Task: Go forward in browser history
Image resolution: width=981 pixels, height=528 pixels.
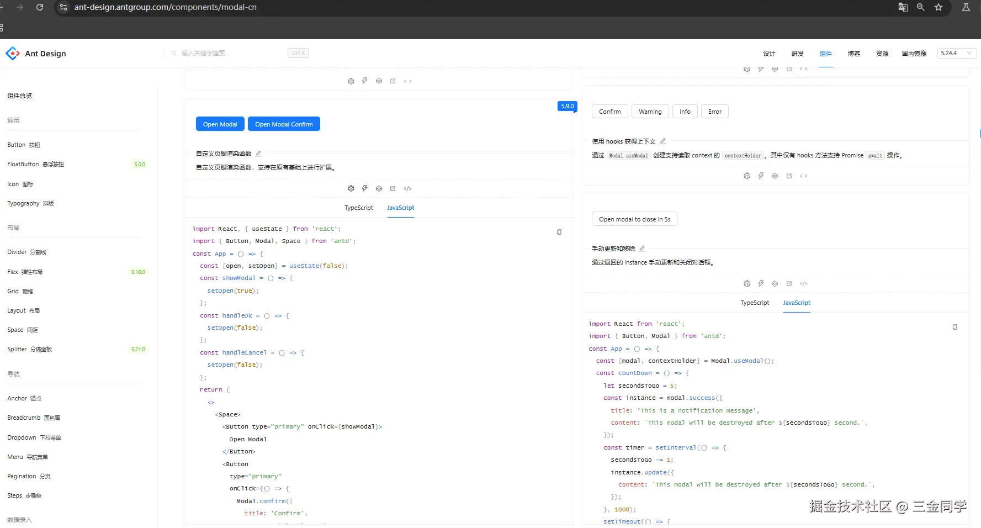Action: coord(20,7)
